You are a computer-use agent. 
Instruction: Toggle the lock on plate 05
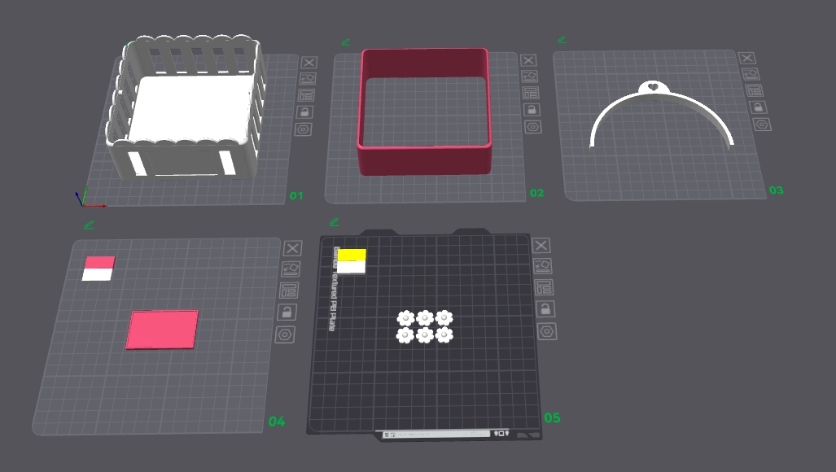[545, 309]
